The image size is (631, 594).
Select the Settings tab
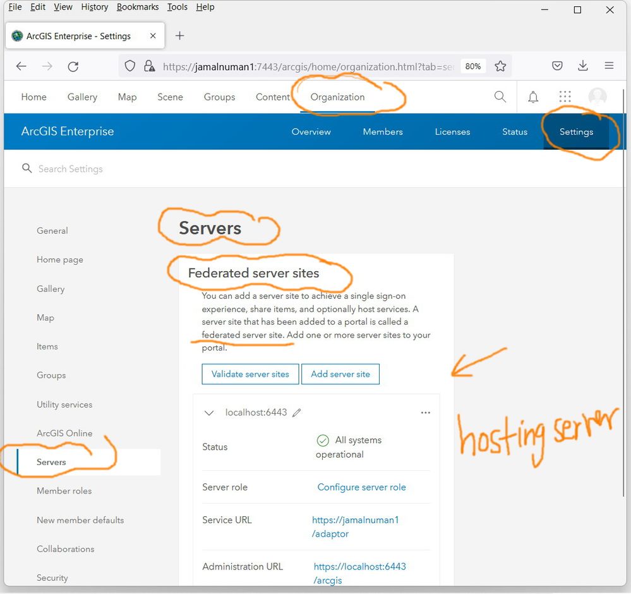click(x=576, y=131)
